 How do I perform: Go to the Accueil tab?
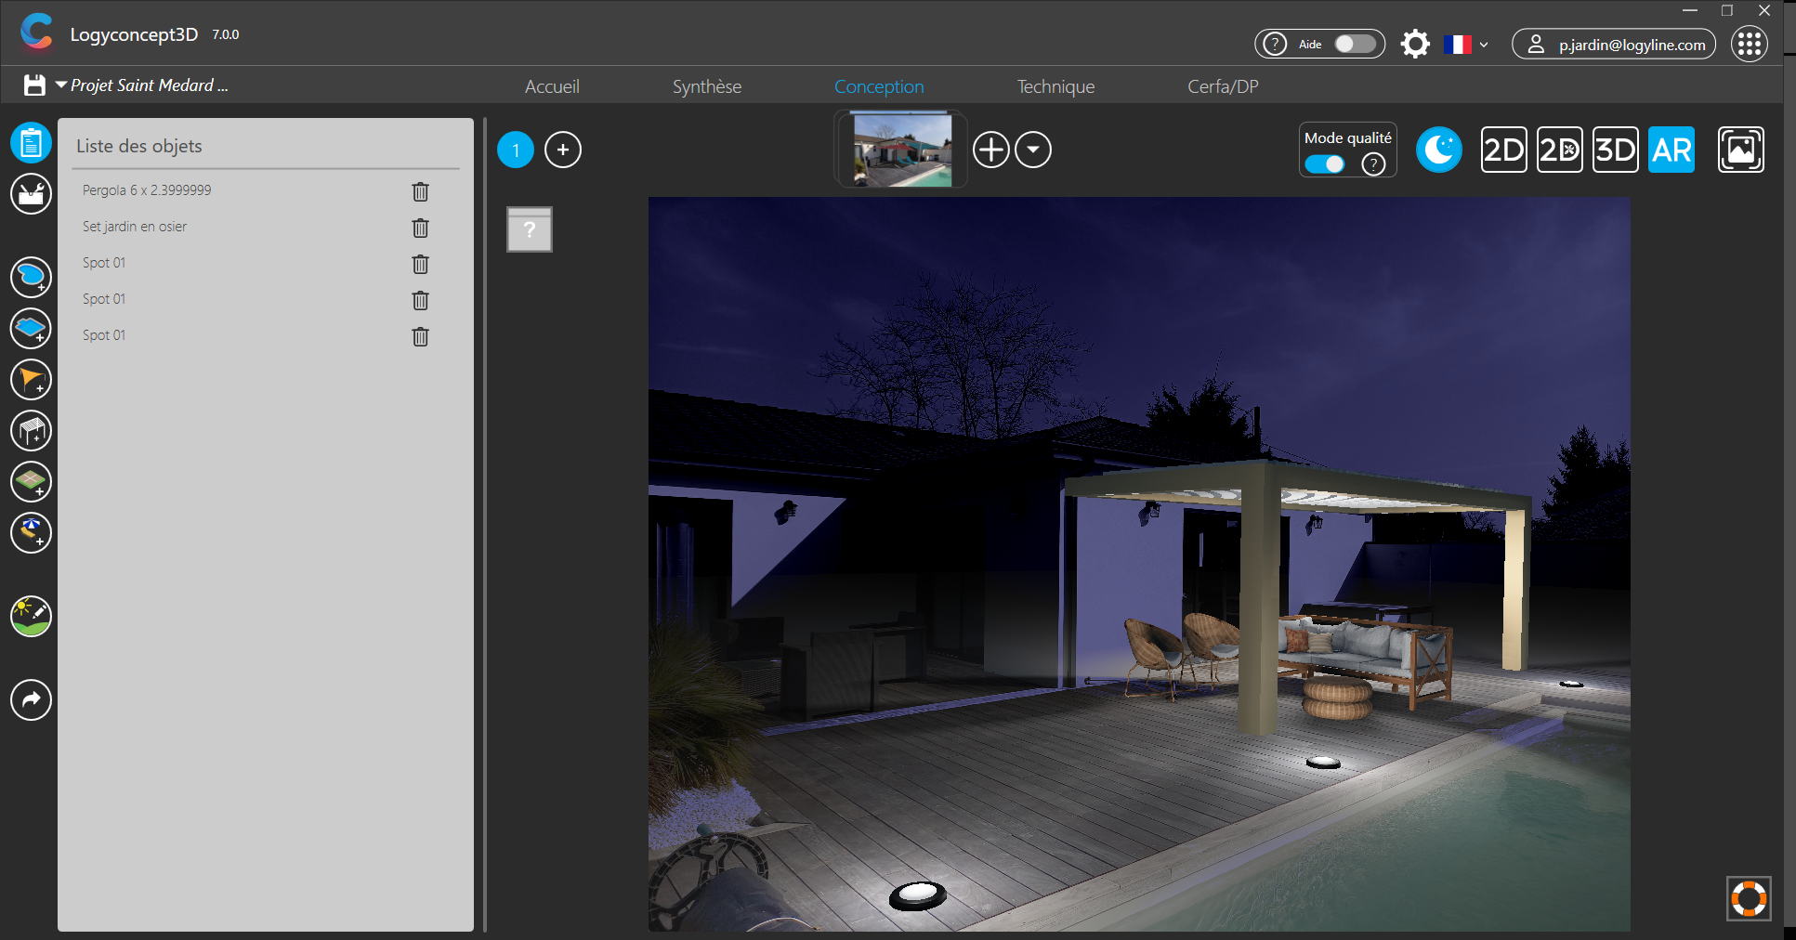coord(552,86)
